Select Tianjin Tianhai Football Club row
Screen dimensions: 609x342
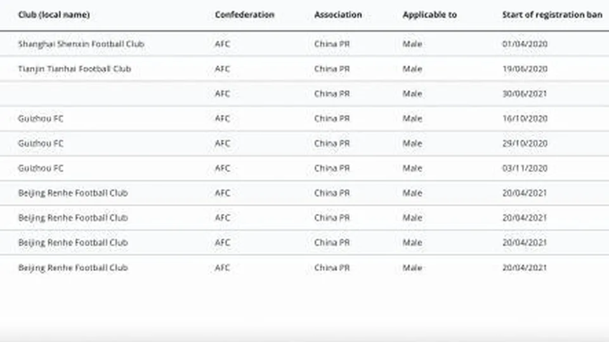click(304, 68)
